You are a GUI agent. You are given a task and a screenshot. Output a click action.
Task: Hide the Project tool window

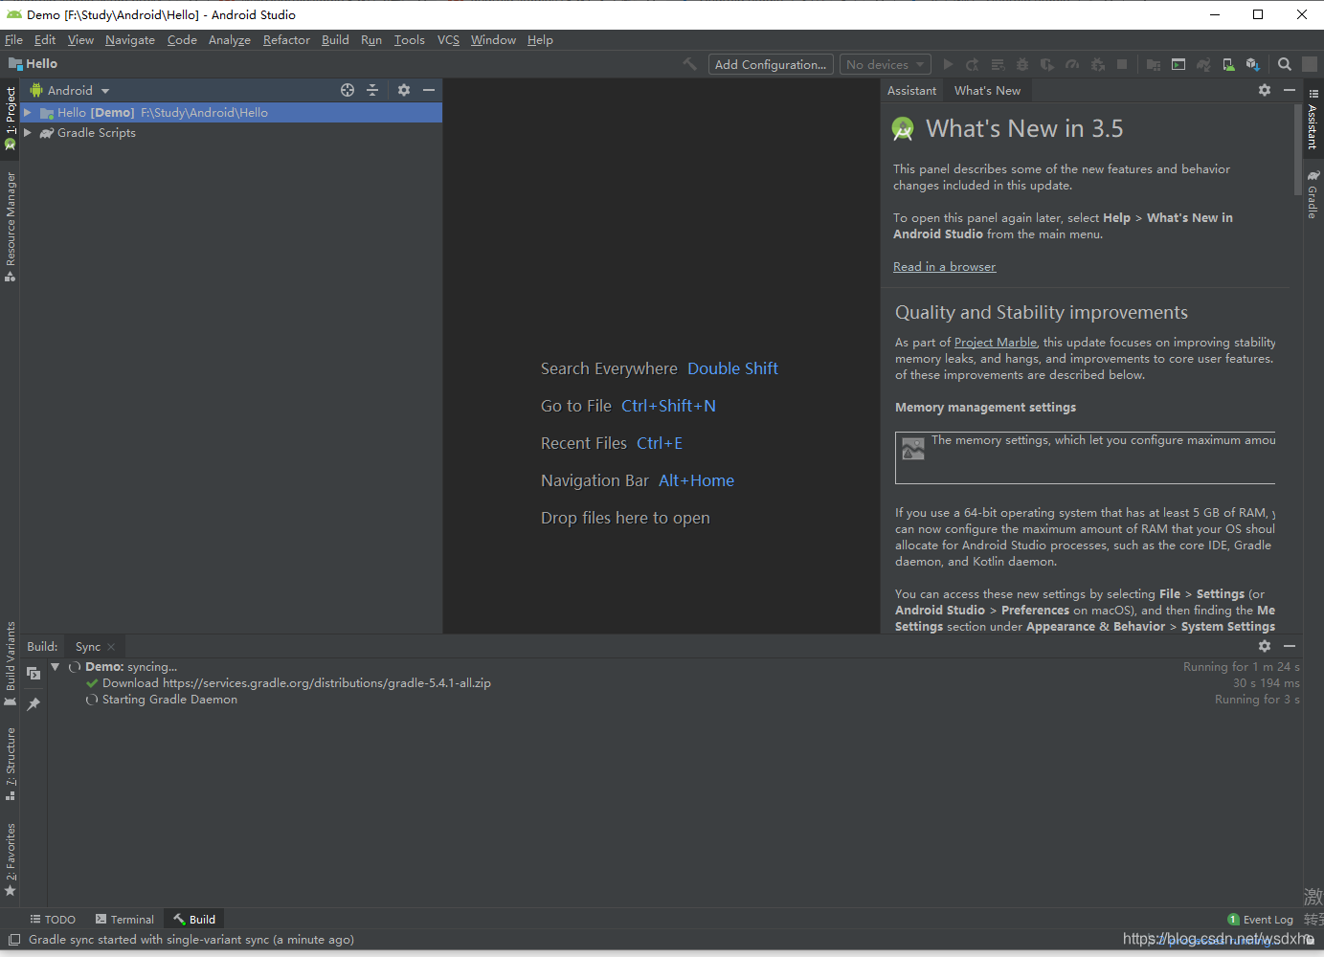point(429,90)
